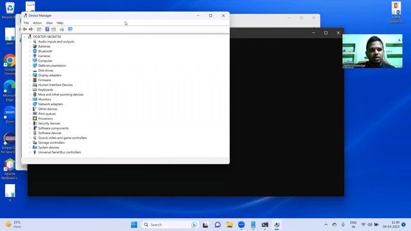Click the presenter webcam video thumbnail
Image resolution: width=411 pixels, height=231 pixels.
372,51
